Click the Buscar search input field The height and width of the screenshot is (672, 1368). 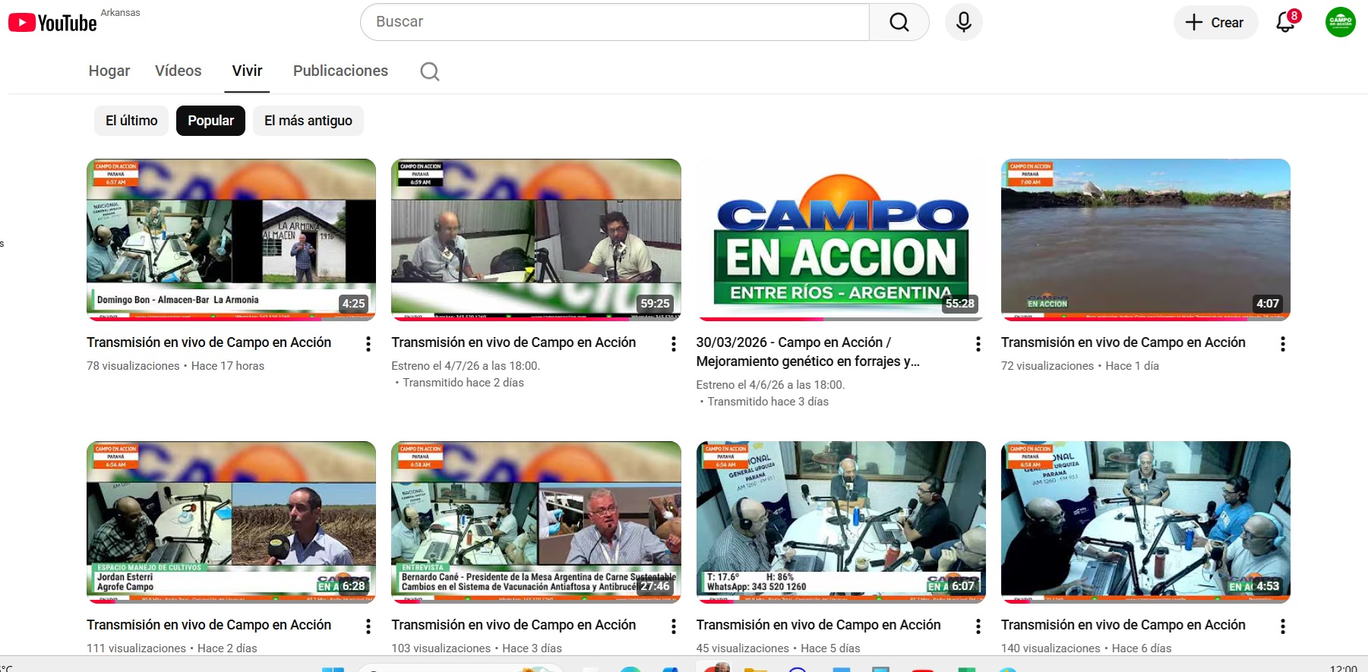[x=614, y=22]
